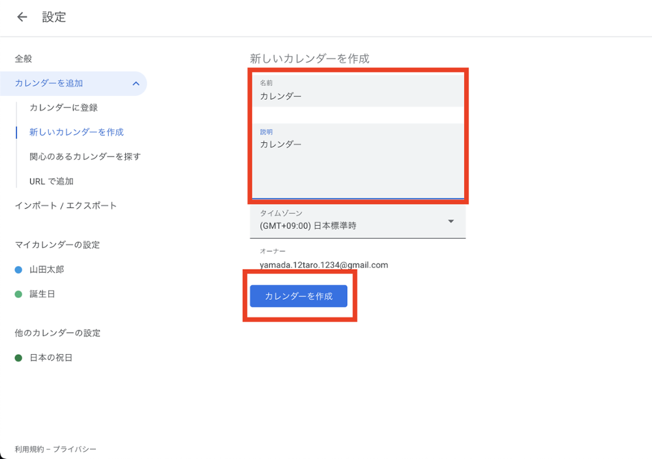Collapse the カレンダーを追加 section chevron
The height and width of the screenshot is (459, 652).
click(x=136, y=83)
